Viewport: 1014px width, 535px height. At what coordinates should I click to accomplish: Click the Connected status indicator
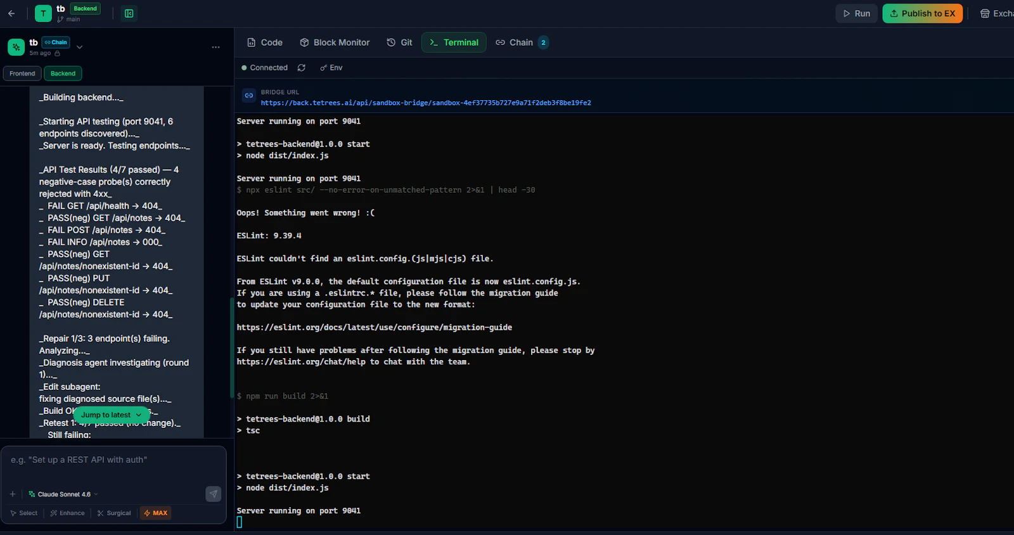(264, 68)
